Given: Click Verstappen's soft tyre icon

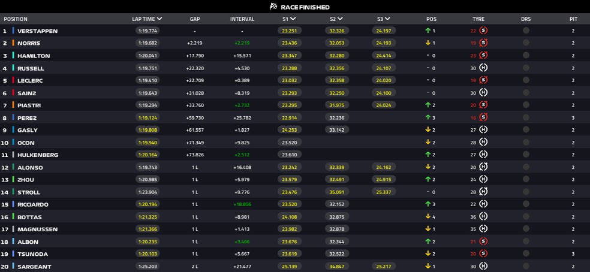Looking at the screenshot, I should [483, 31].
